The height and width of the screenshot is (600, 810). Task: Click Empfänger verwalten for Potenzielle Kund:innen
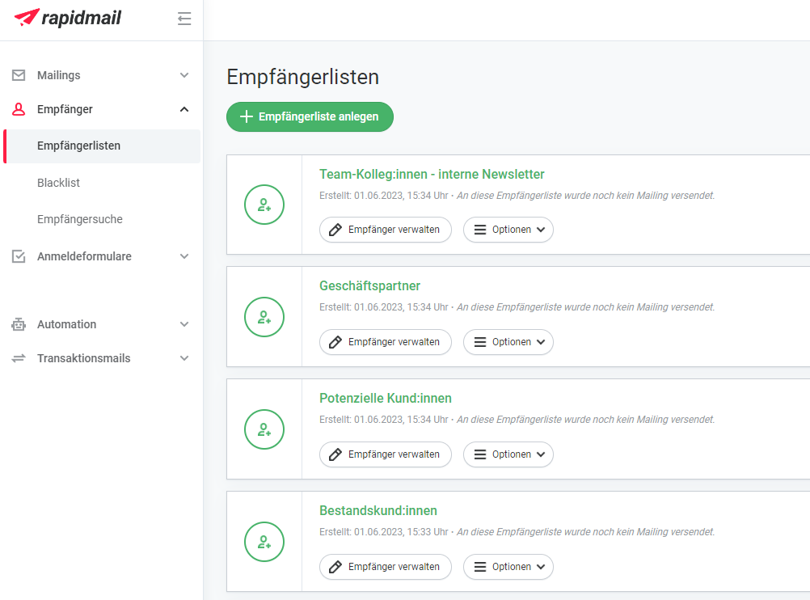click(x=385, y=454)
